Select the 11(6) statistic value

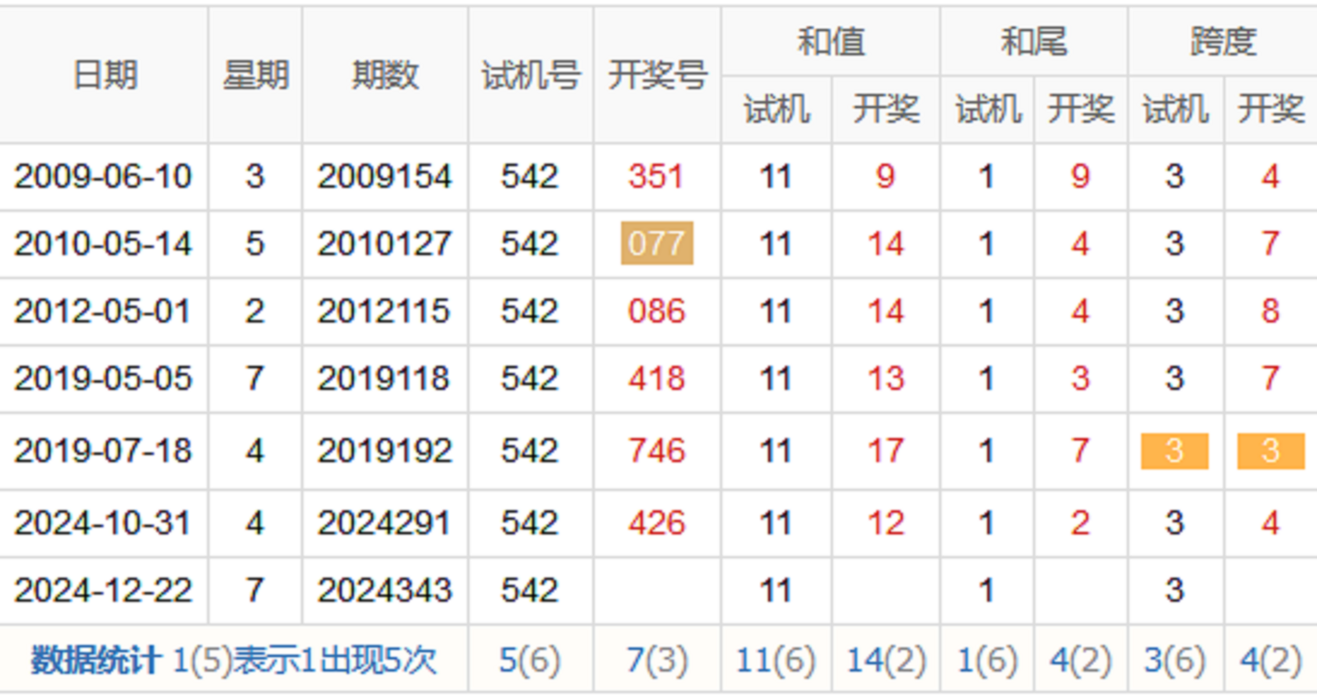tap(775, 659)
